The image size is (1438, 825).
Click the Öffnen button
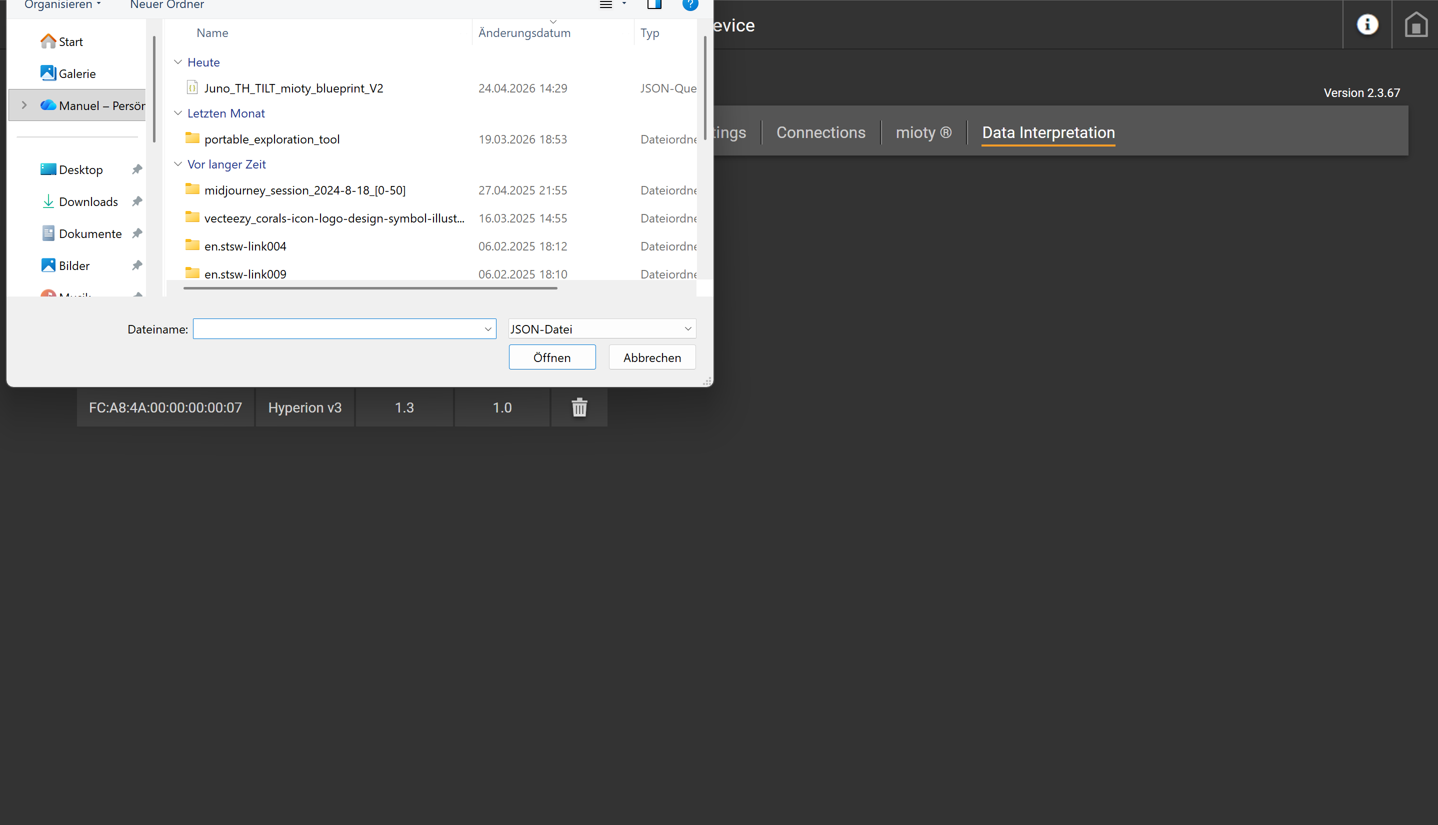click(552, 357)
